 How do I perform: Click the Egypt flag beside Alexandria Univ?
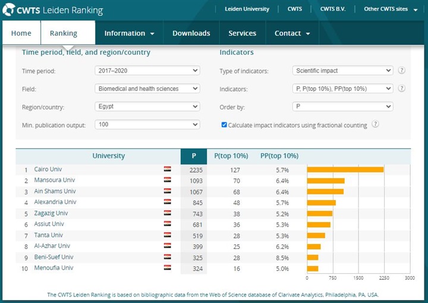click(168, 202)
